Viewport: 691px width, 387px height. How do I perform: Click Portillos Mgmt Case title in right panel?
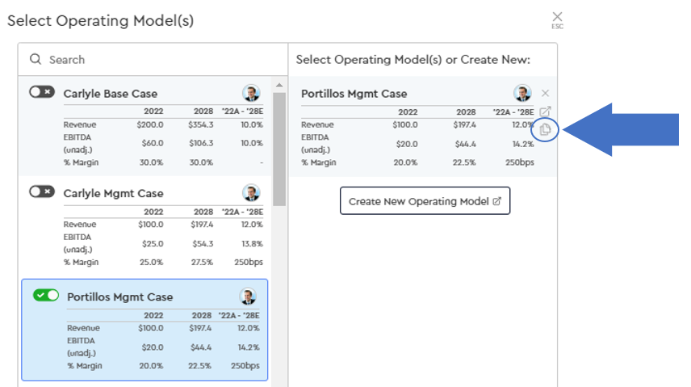coord(354,94)
